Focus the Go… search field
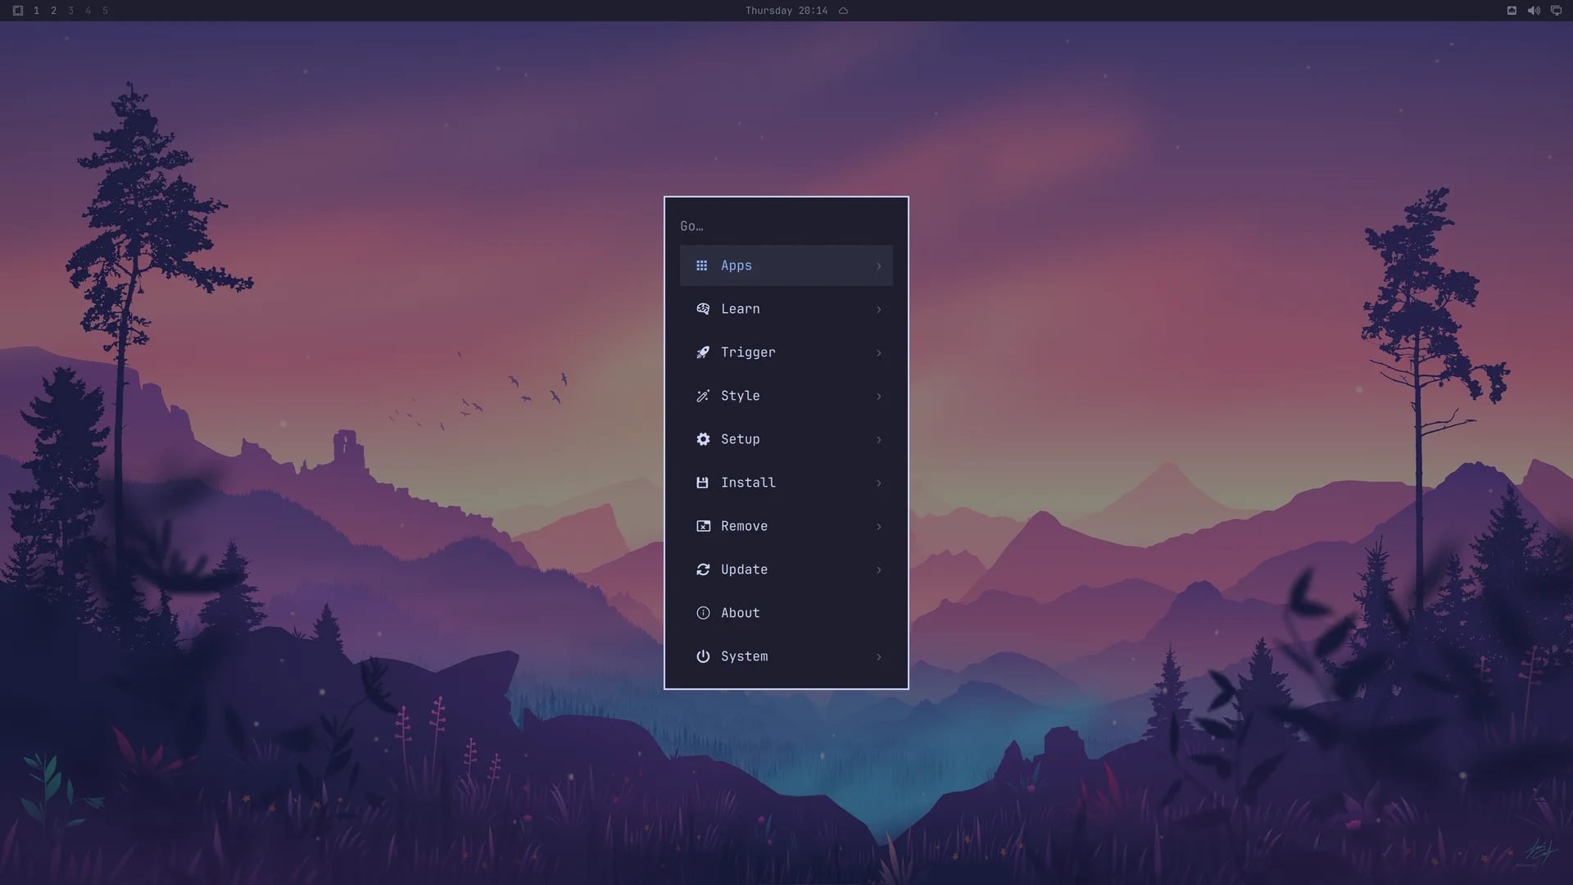Screen dimensions: 1573x885 786,226
